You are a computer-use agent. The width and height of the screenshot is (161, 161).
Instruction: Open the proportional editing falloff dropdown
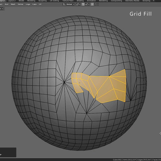tap(97, 4)
